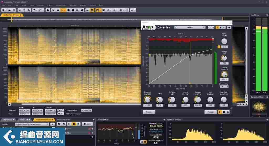Open the Effects menu
The width and height of the screenshot is (269, 146).
(49, 6)
